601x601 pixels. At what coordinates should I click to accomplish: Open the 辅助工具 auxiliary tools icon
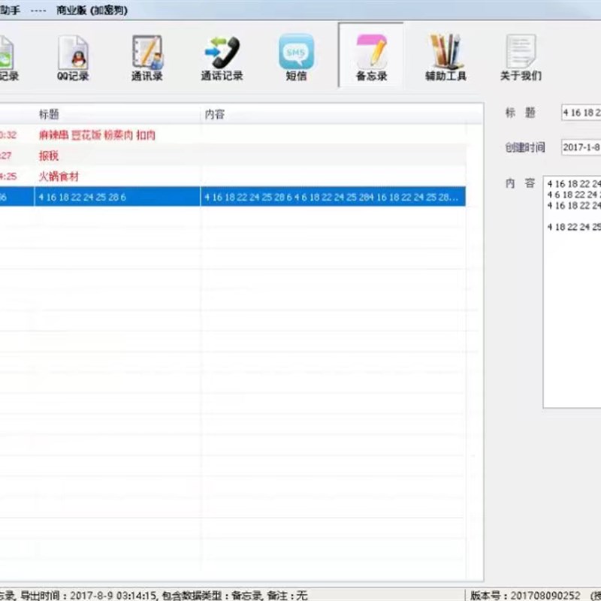445,56
